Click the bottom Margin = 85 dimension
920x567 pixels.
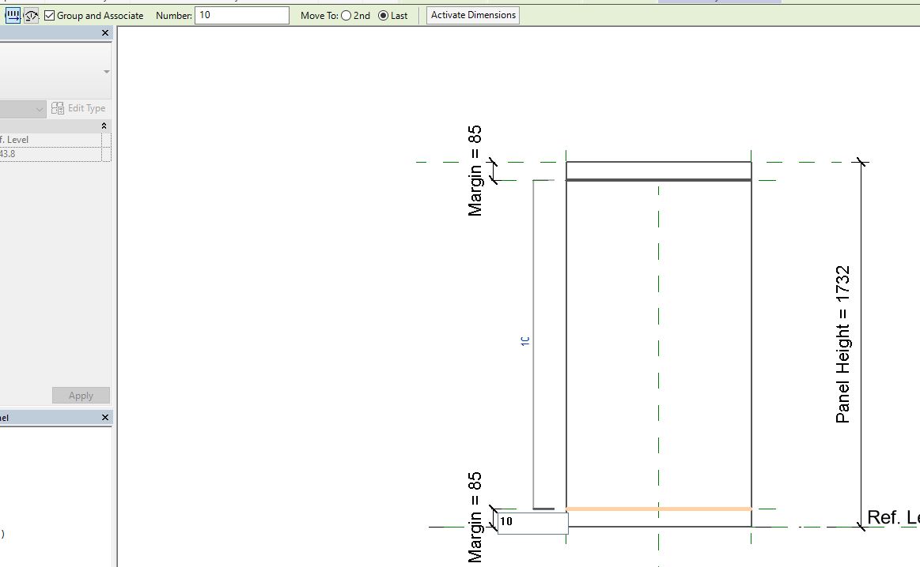pyautogui.click(x=475, y=517)
